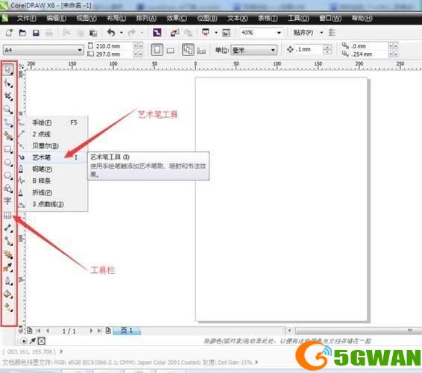The image size is (422, 373).
Task: Choose 折线(P) from the flyout
Action: (53, 192)
